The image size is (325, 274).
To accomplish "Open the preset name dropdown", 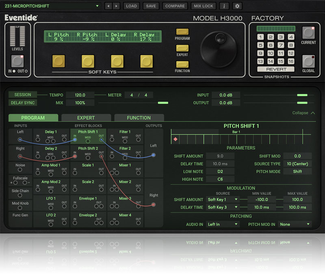I will pos(51,6).
